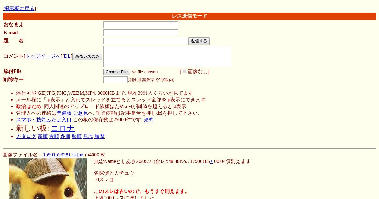379x199 pixels.
Task: Click the No file chosen text
Action: pos(144,72)
